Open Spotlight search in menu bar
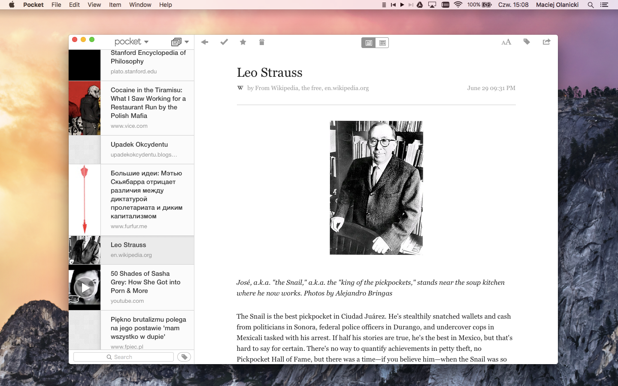This screenshot has width=618, height=386. click(591, 5)
